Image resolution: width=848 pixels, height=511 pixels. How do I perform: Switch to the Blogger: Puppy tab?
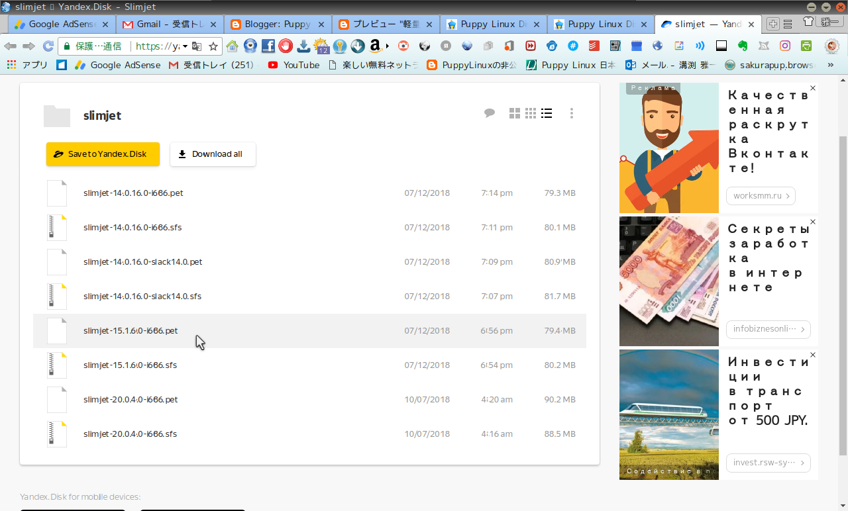(x=277, y=24)
